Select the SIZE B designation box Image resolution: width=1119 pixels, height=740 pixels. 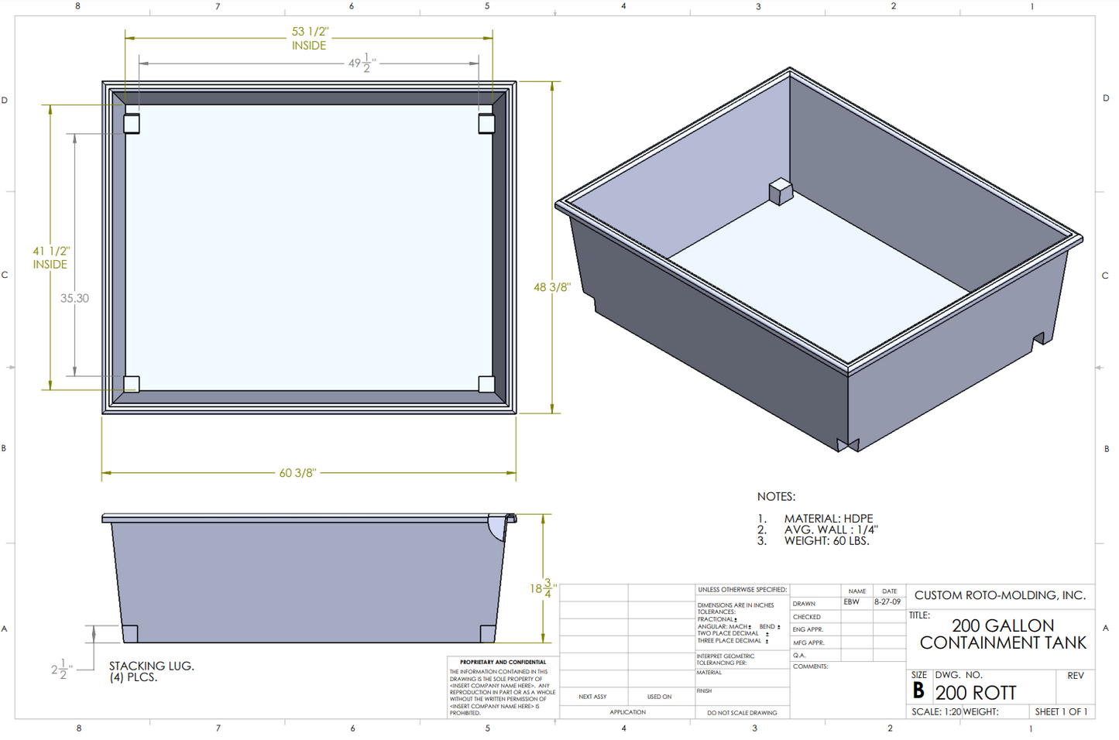coord(920,685)
